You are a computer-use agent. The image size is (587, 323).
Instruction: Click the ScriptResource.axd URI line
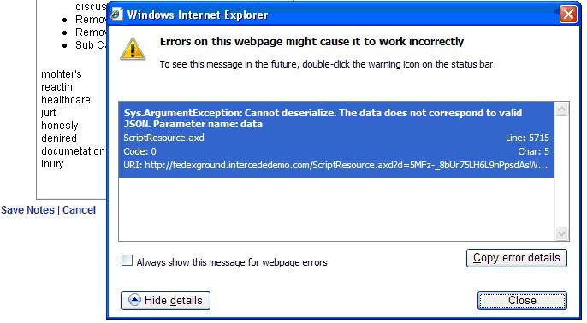tap(335, 165)
